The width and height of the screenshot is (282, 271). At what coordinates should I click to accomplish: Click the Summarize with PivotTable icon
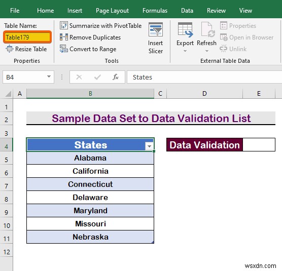64,25
